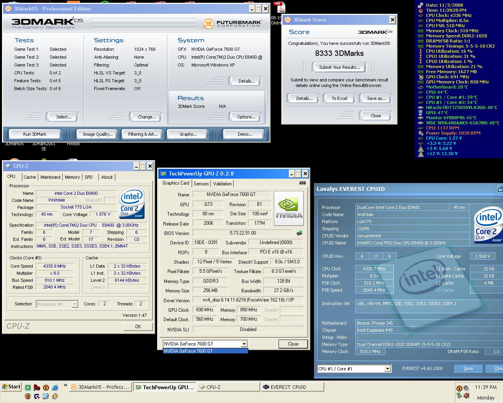Click 3DMark05 title bar icon

pos(8,9)
